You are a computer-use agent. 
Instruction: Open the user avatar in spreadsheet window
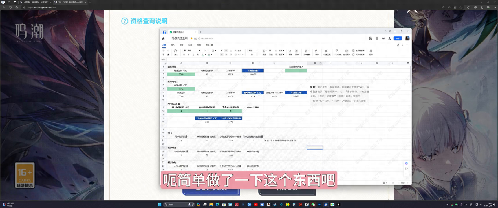coord(407,38)
